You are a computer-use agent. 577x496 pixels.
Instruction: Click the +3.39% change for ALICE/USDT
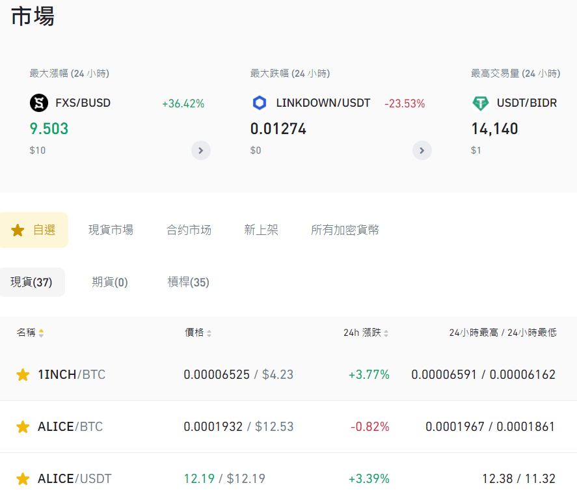pyautogui.click(x=369, y=479)
